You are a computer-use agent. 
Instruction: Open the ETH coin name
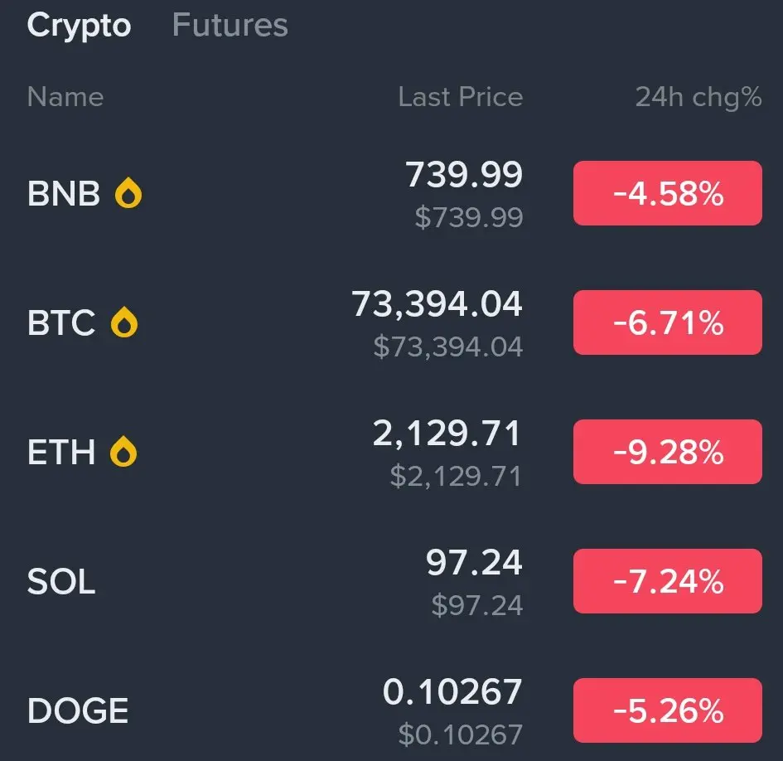click(61, 453)
